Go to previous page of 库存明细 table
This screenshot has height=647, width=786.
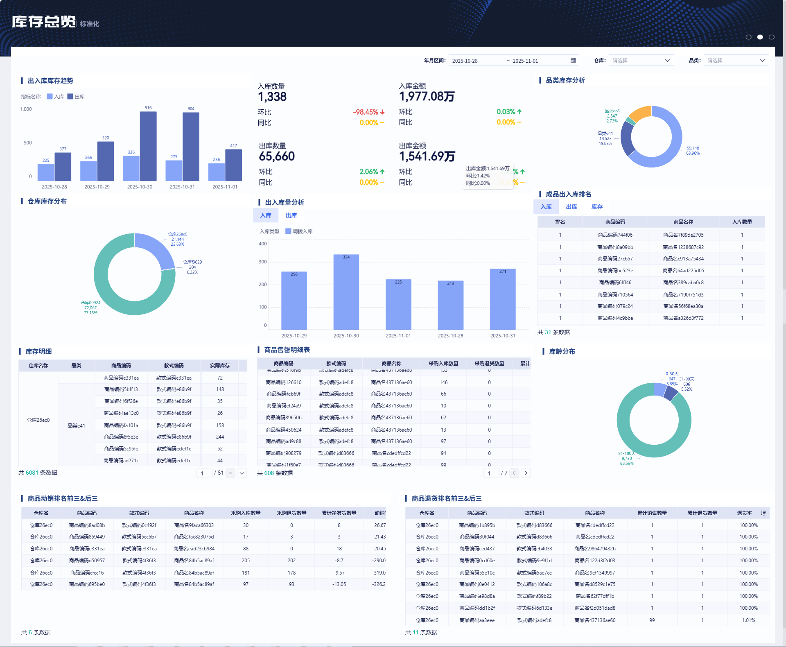point(230,473)
